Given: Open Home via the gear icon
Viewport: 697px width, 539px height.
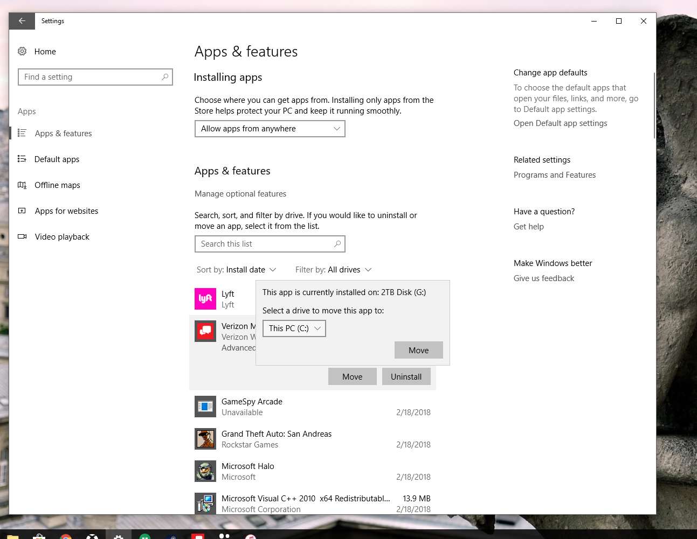Looking at the screenshot, I should pos(22,51).
